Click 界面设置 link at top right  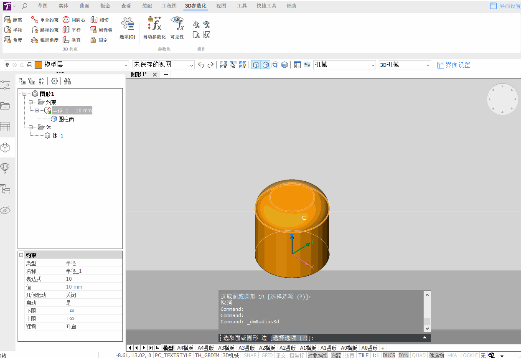[x=505, y=6]
